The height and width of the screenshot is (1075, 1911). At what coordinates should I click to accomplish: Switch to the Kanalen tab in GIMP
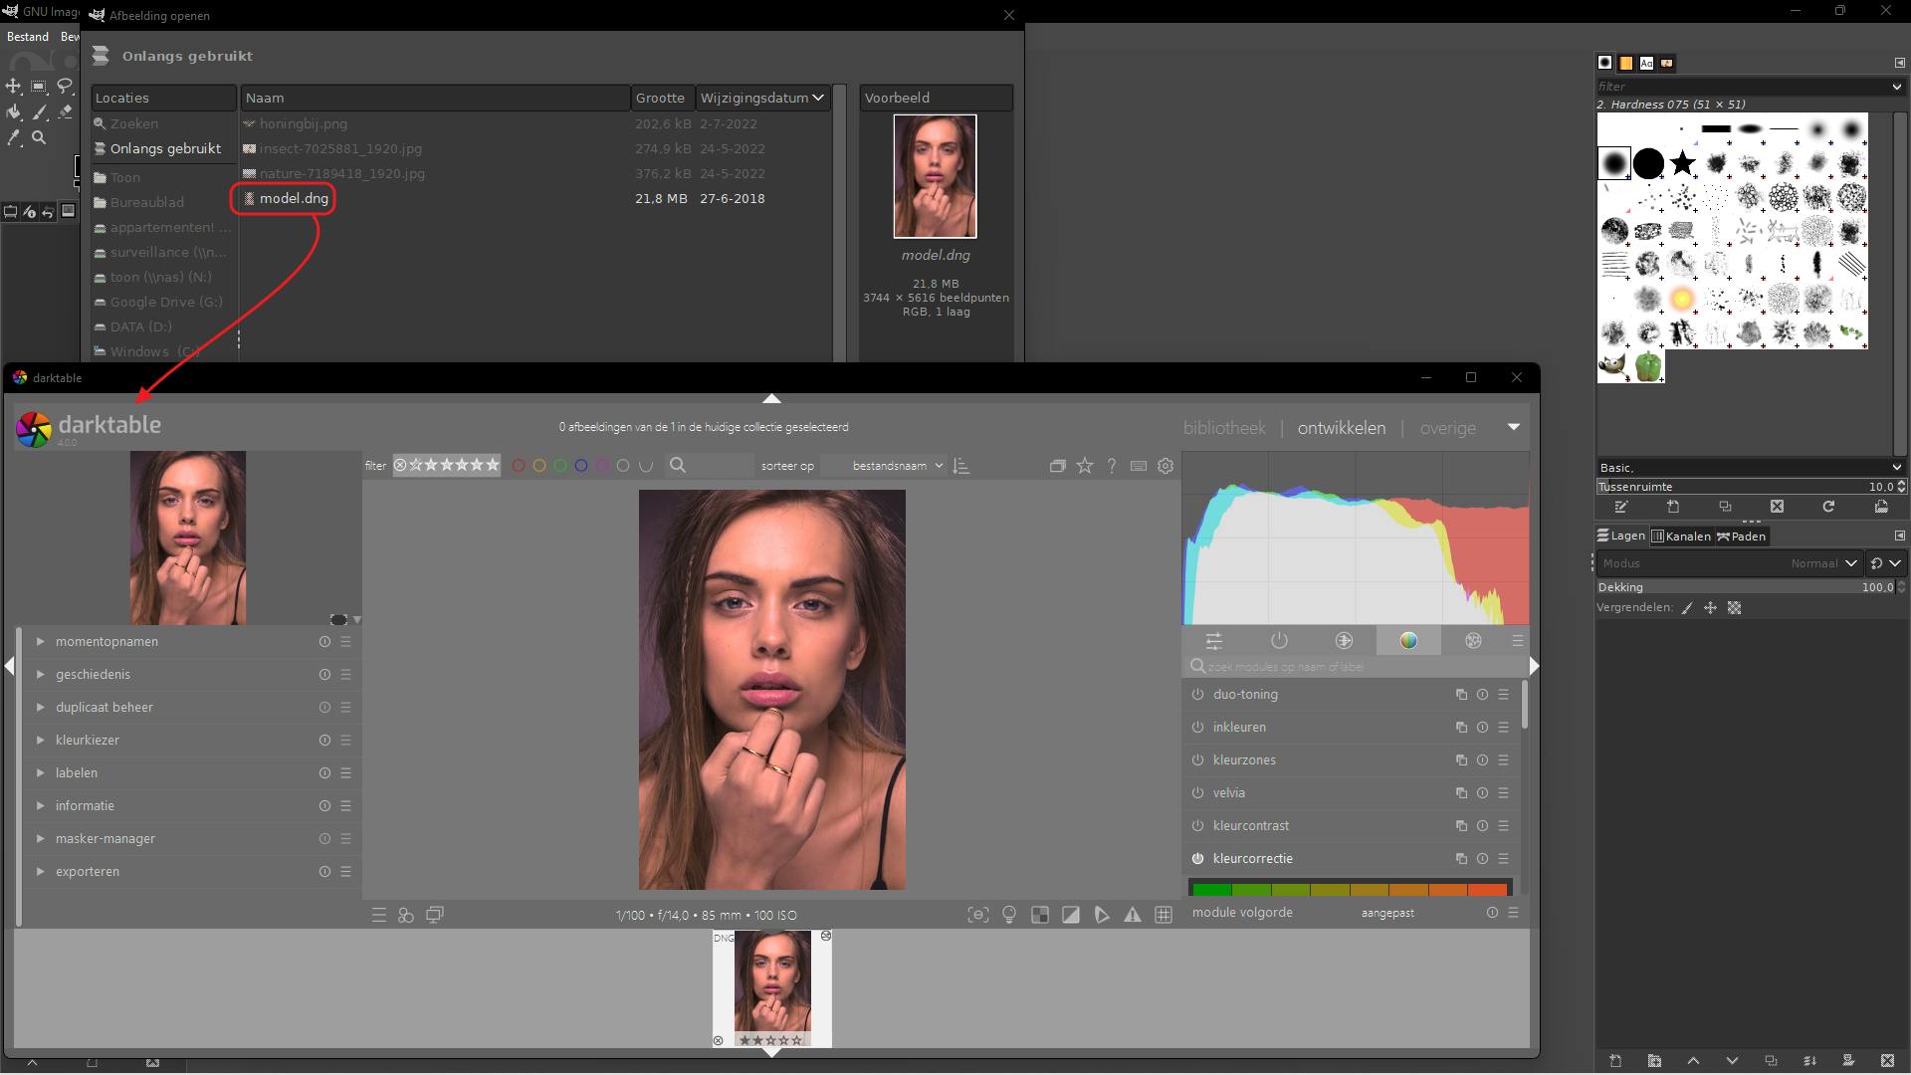click(x=1682, y=536)
